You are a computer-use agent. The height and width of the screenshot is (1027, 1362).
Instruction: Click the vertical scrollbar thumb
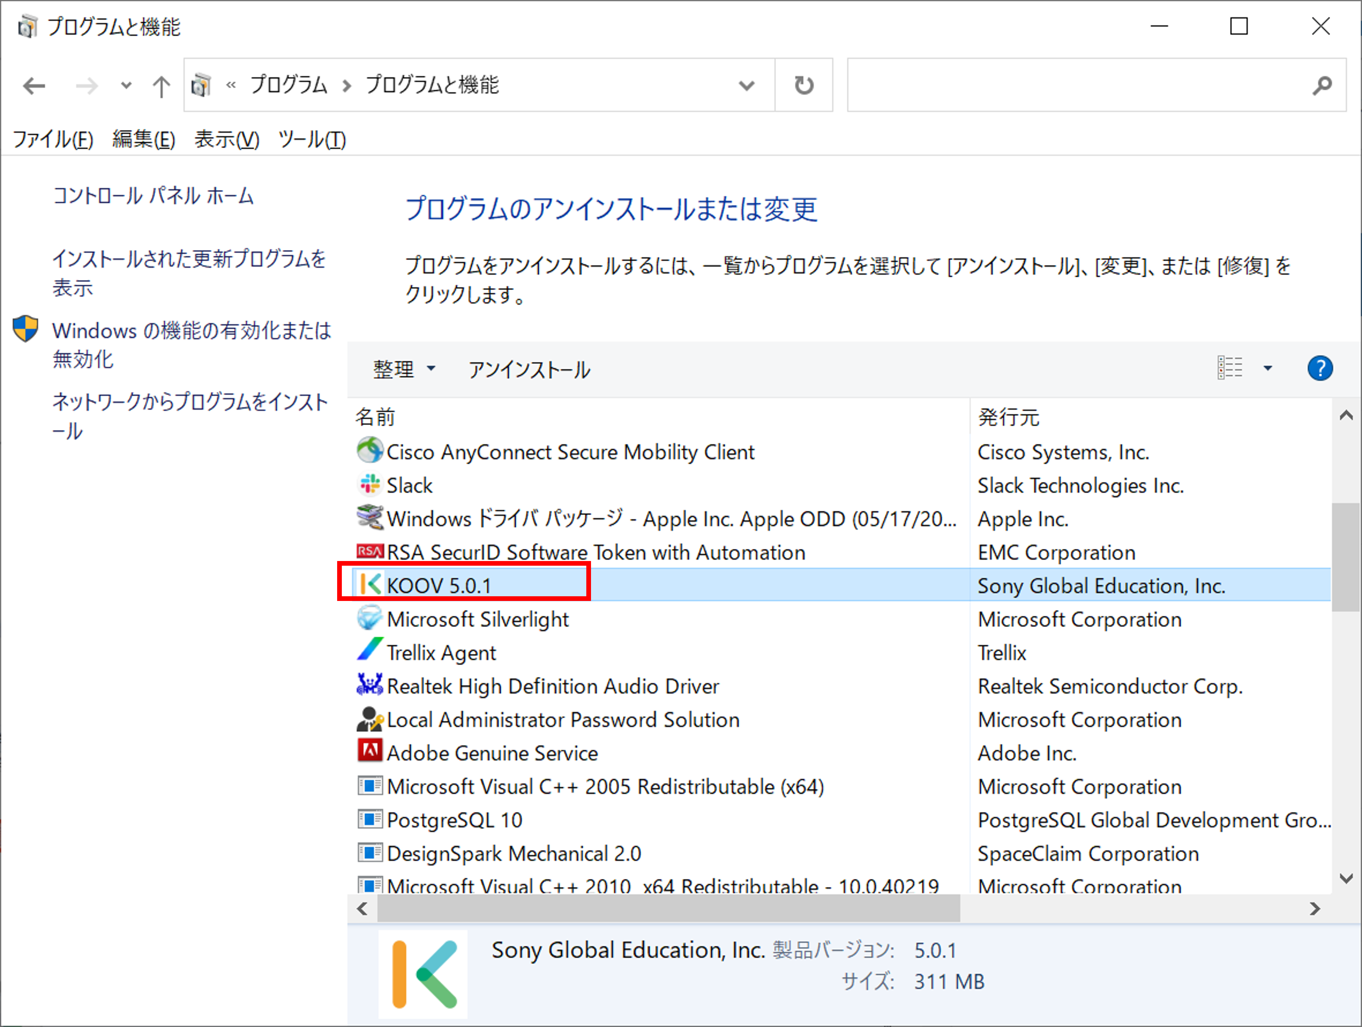pos(1346,557)
